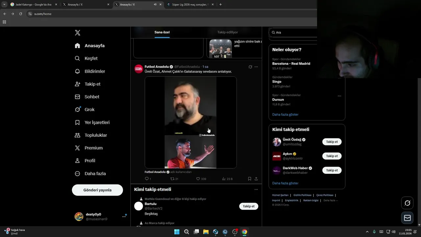Open options for feed Kimi takip etmeli

[x=256, y=190]
